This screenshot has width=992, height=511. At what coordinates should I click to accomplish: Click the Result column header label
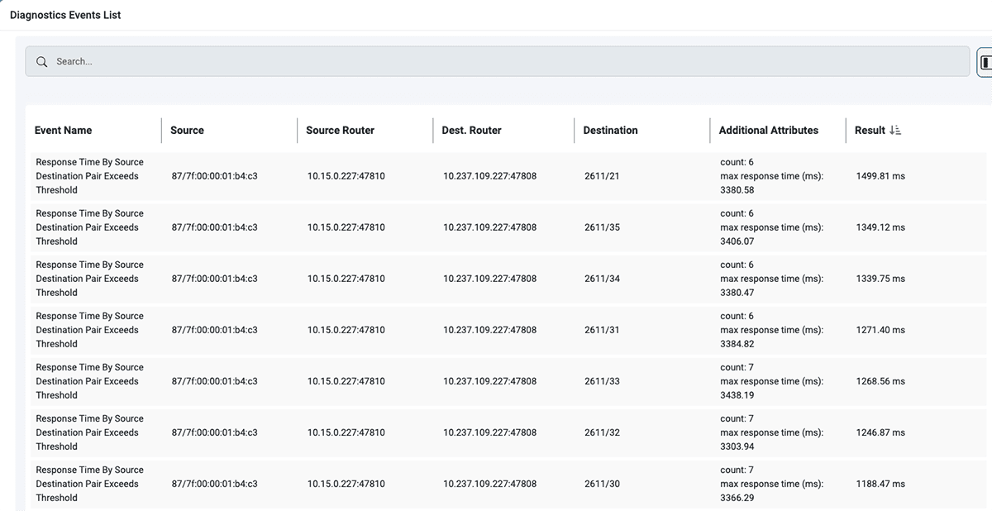click(x=870, y=131)
